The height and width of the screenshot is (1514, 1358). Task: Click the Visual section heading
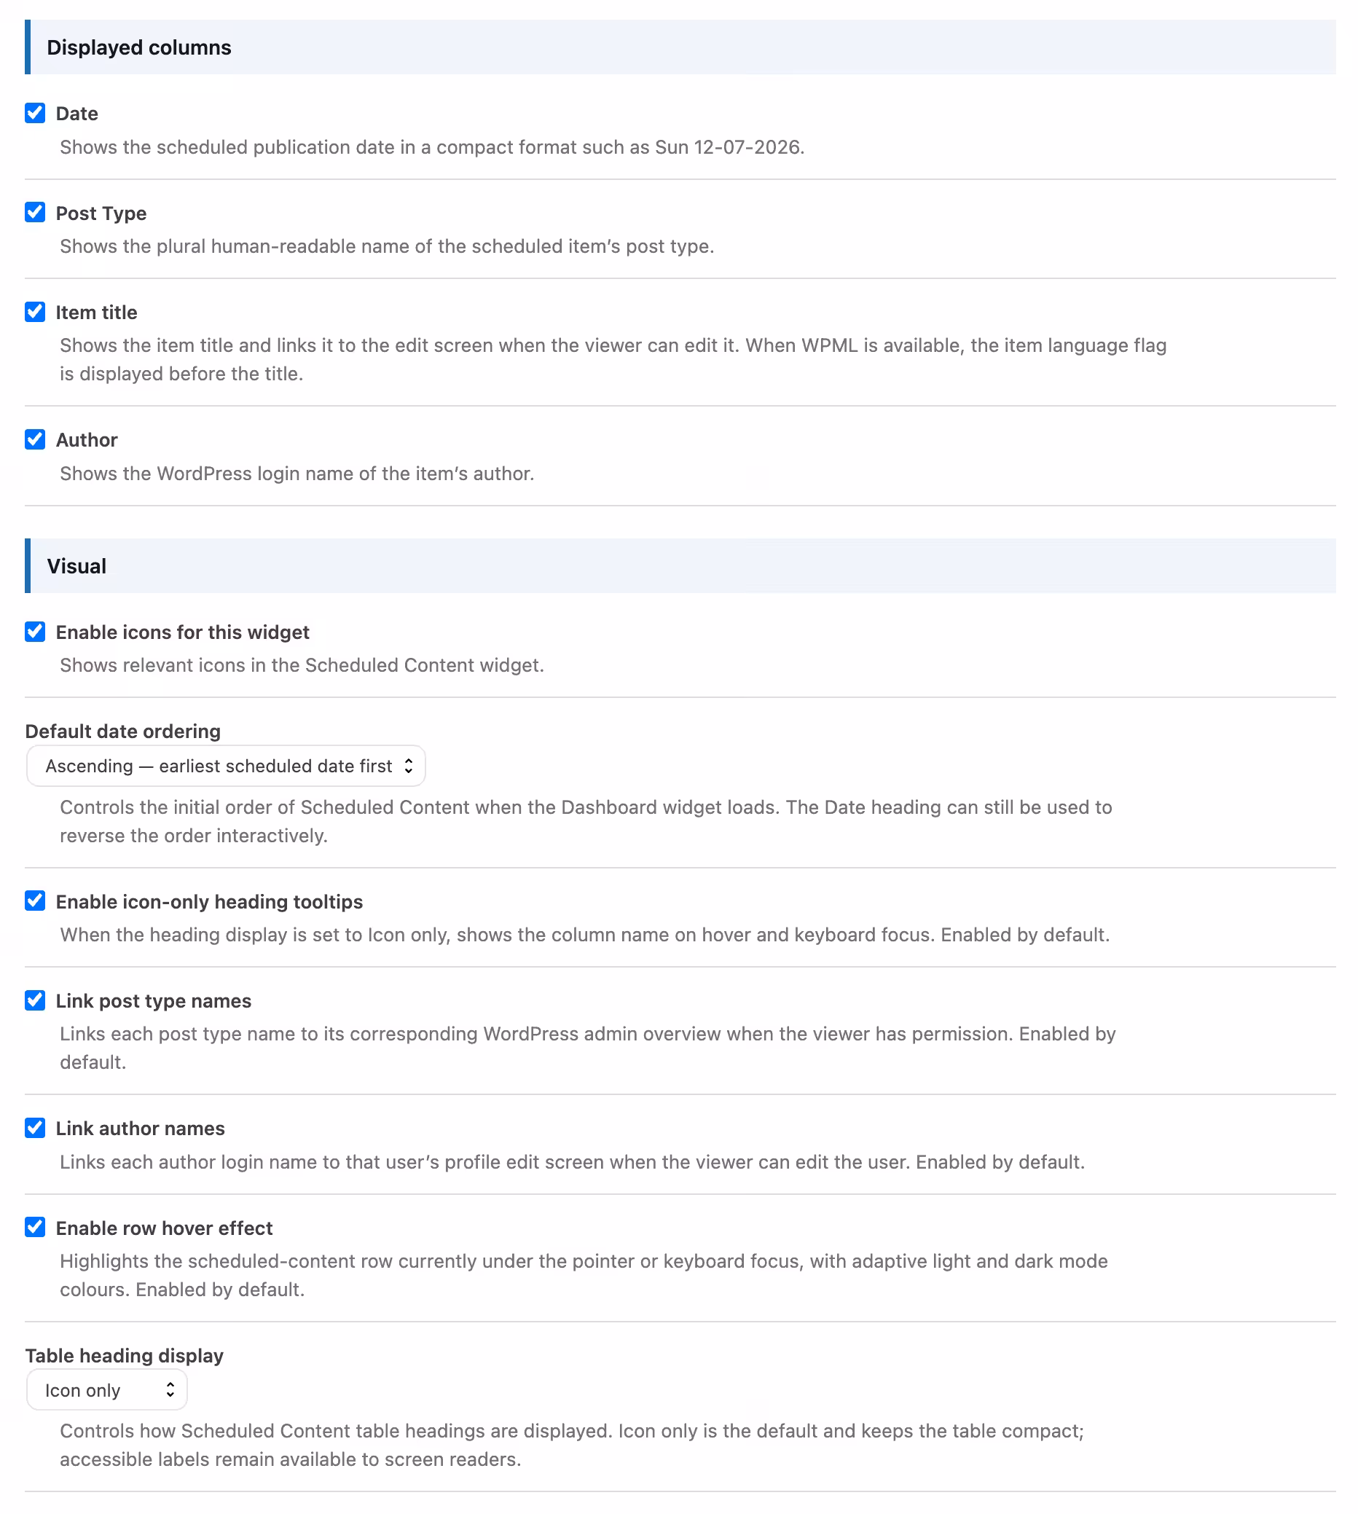[x=76, y=566]
